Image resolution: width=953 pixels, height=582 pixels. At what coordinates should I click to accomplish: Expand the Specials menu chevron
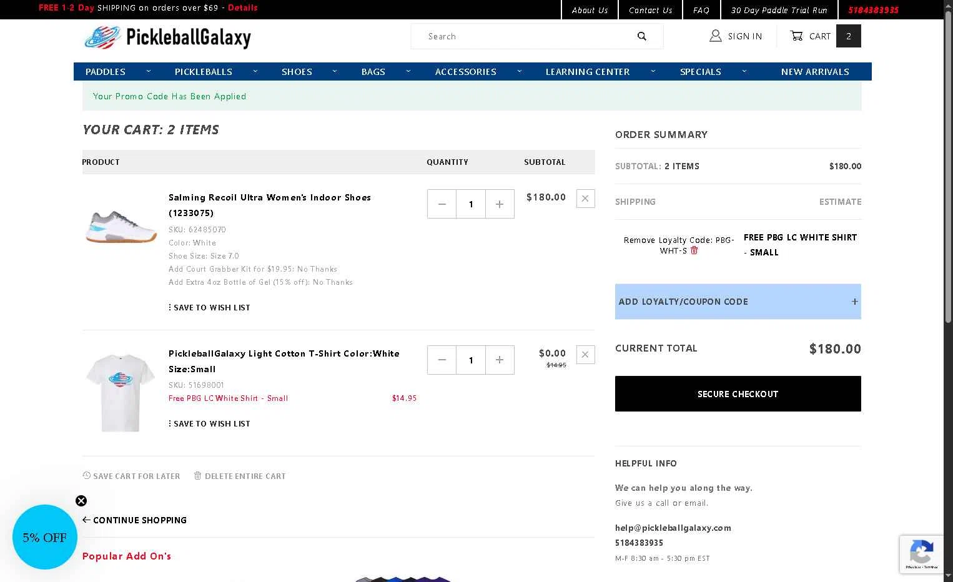744,71
